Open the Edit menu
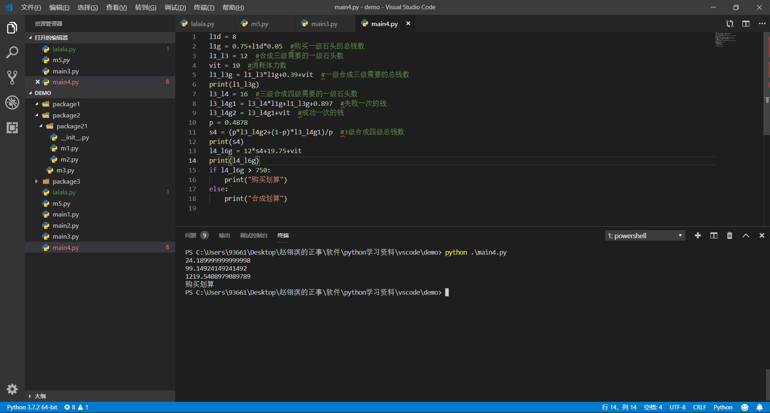 click(x=59, y=7)
